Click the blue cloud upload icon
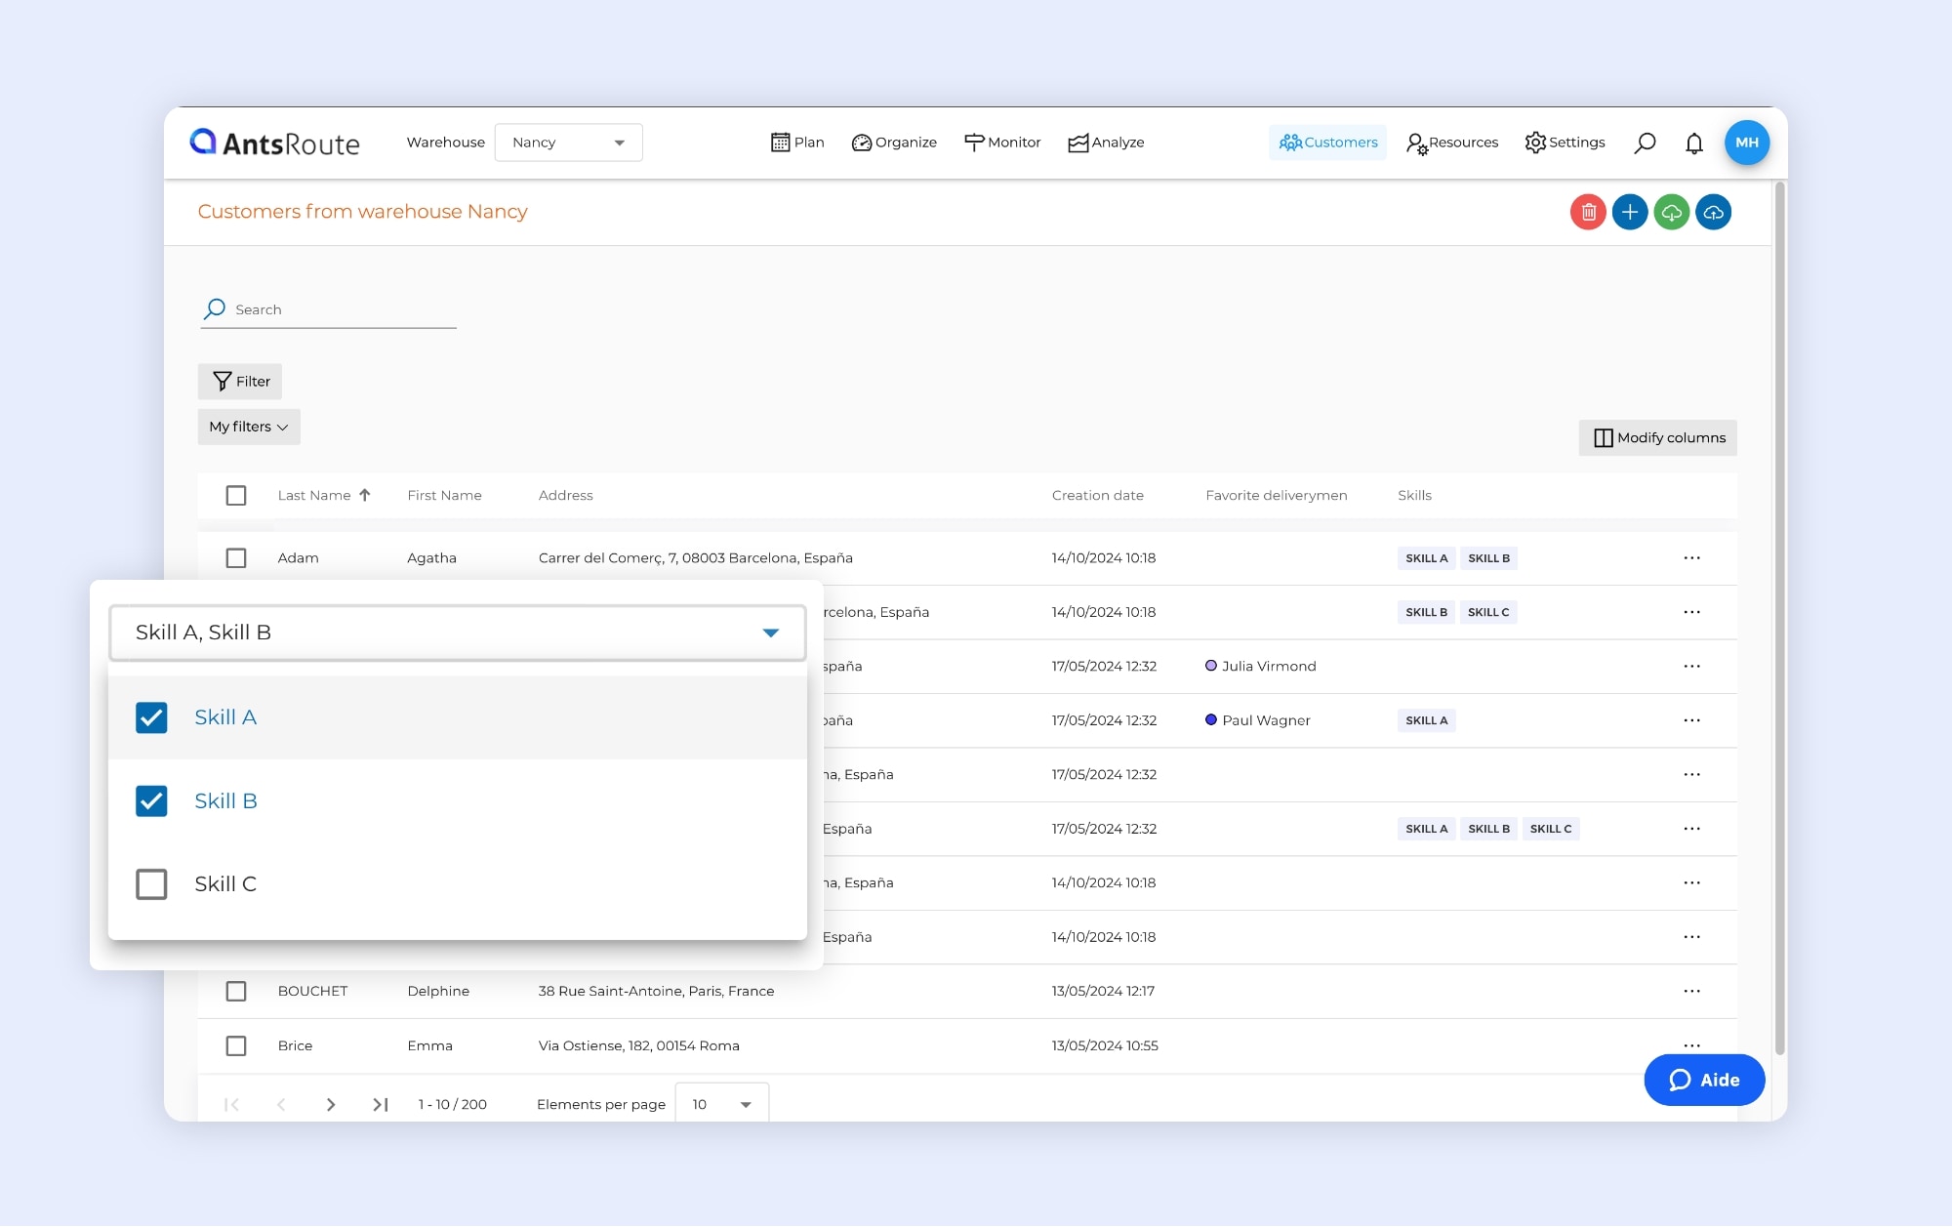The width and height of the screenshot is (1952, 1227). click(1714, 212)
